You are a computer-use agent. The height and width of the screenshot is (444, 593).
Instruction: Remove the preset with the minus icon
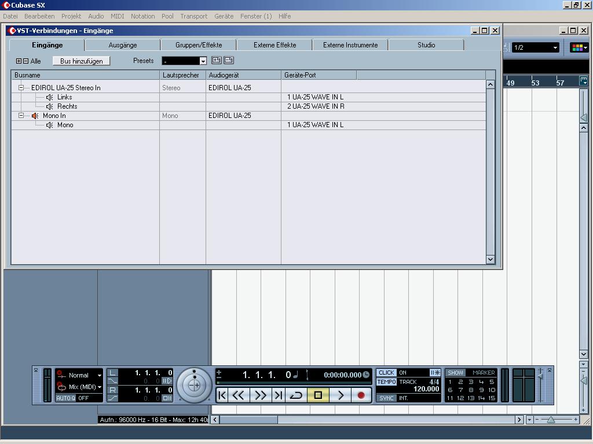tap(229, 60)
